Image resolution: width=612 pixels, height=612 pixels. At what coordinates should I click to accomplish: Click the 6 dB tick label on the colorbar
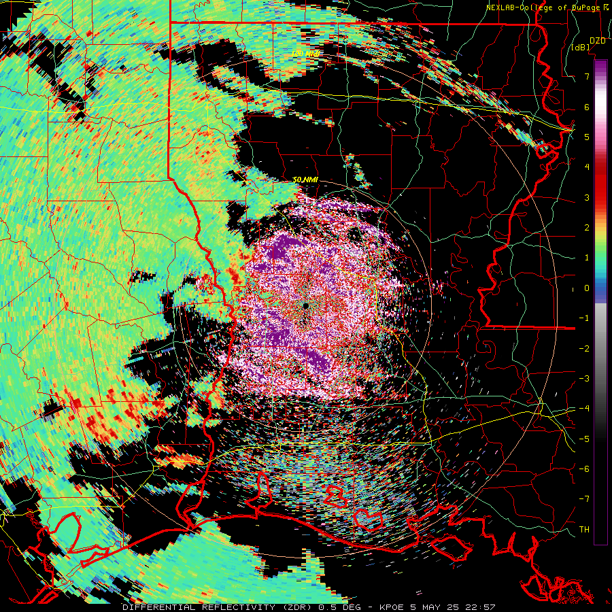tap(587, 107)
